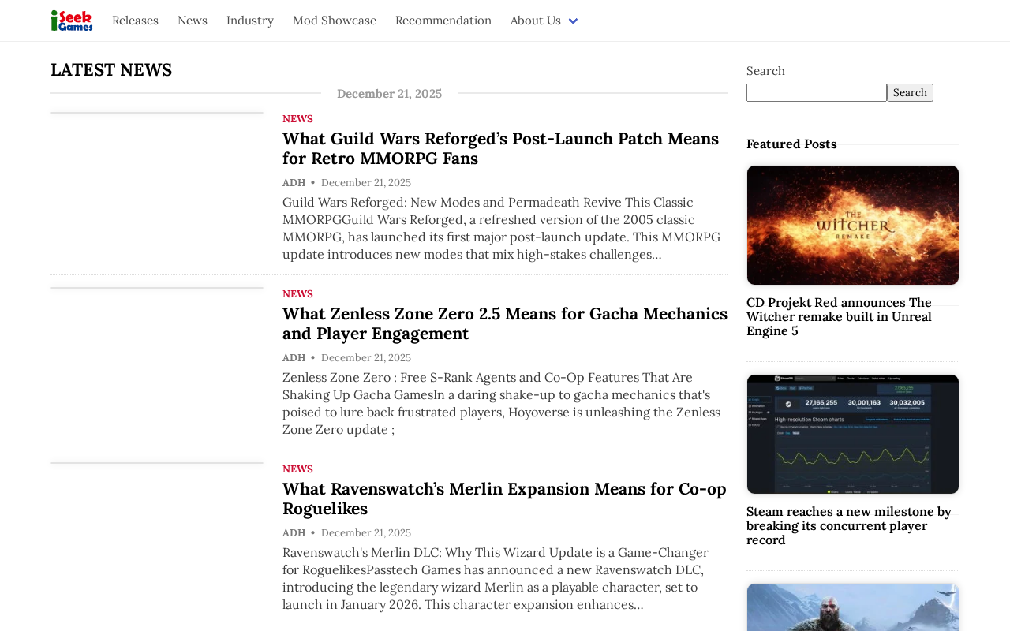Click the centered December 21, 2025 date divider
Image resolution: width=1010 pixels, height=631 pixels.
(389, 94)
